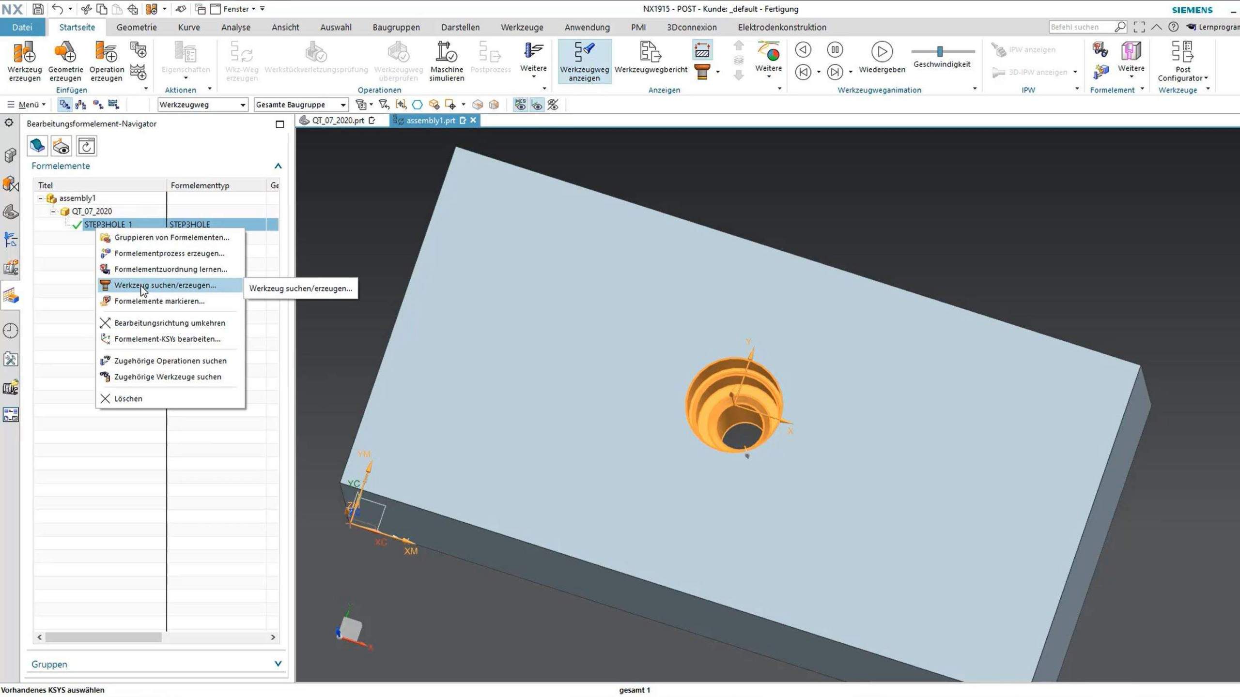
Task: Open the Werkzeugweg filter combo box
Action: coord(202,105)
